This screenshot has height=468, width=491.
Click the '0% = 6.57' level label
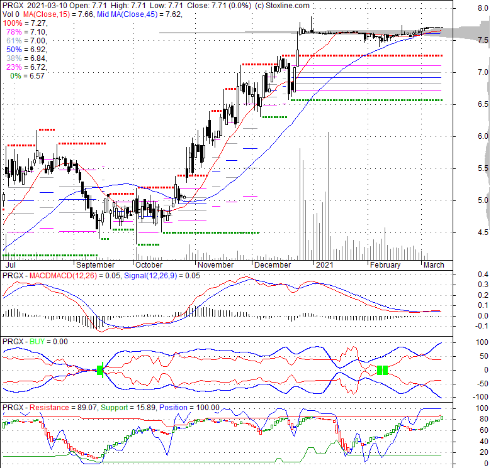pos(28,75)
